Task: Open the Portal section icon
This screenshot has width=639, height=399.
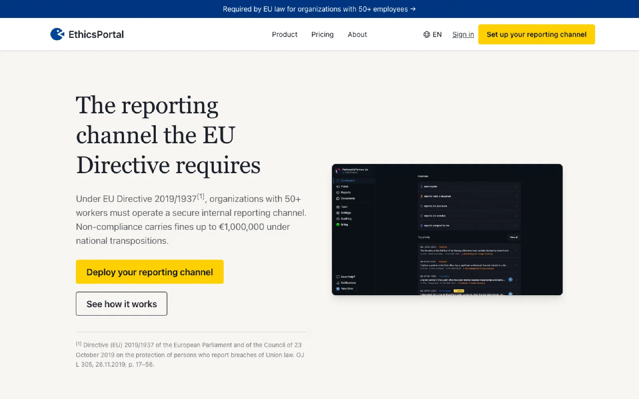Action: point(337,186)
